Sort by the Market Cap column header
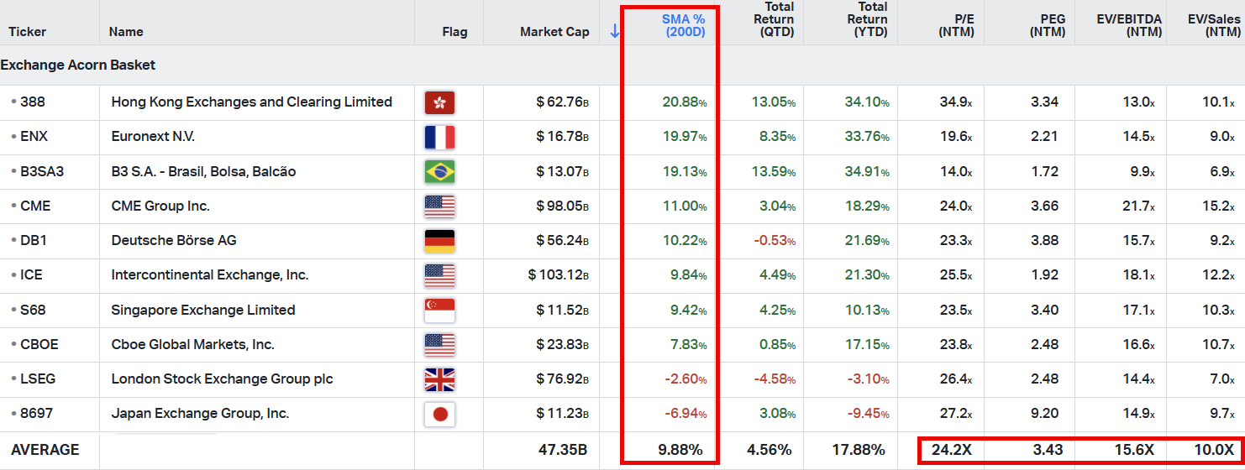Image resolution: width=1245 pixels, height=470 pixels. pos(554,32)
